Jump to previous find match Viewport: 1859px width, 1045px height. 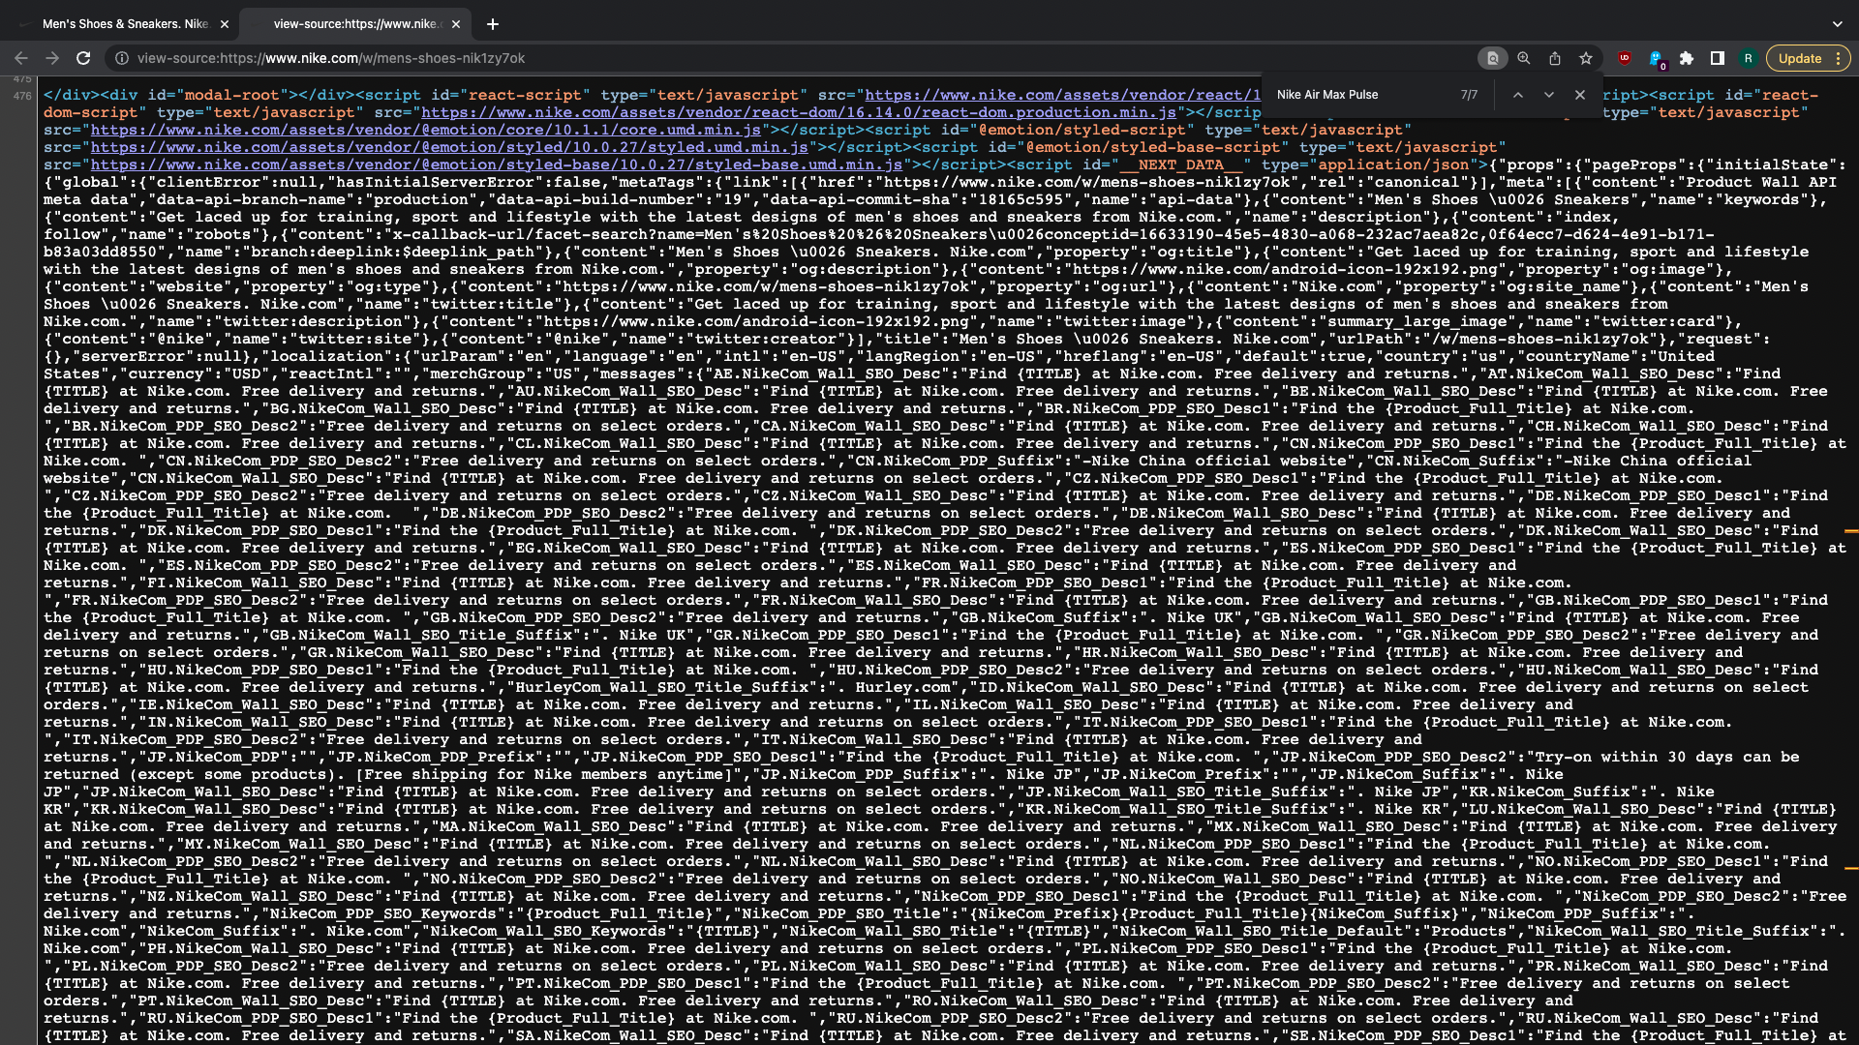[x=1518, y=95]
